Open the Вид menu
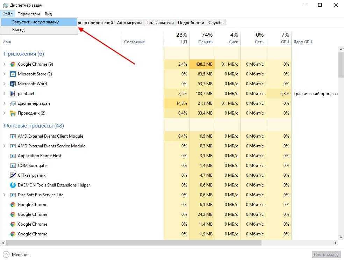Viewport: 344px width, 263px height. tap(48, 14)
